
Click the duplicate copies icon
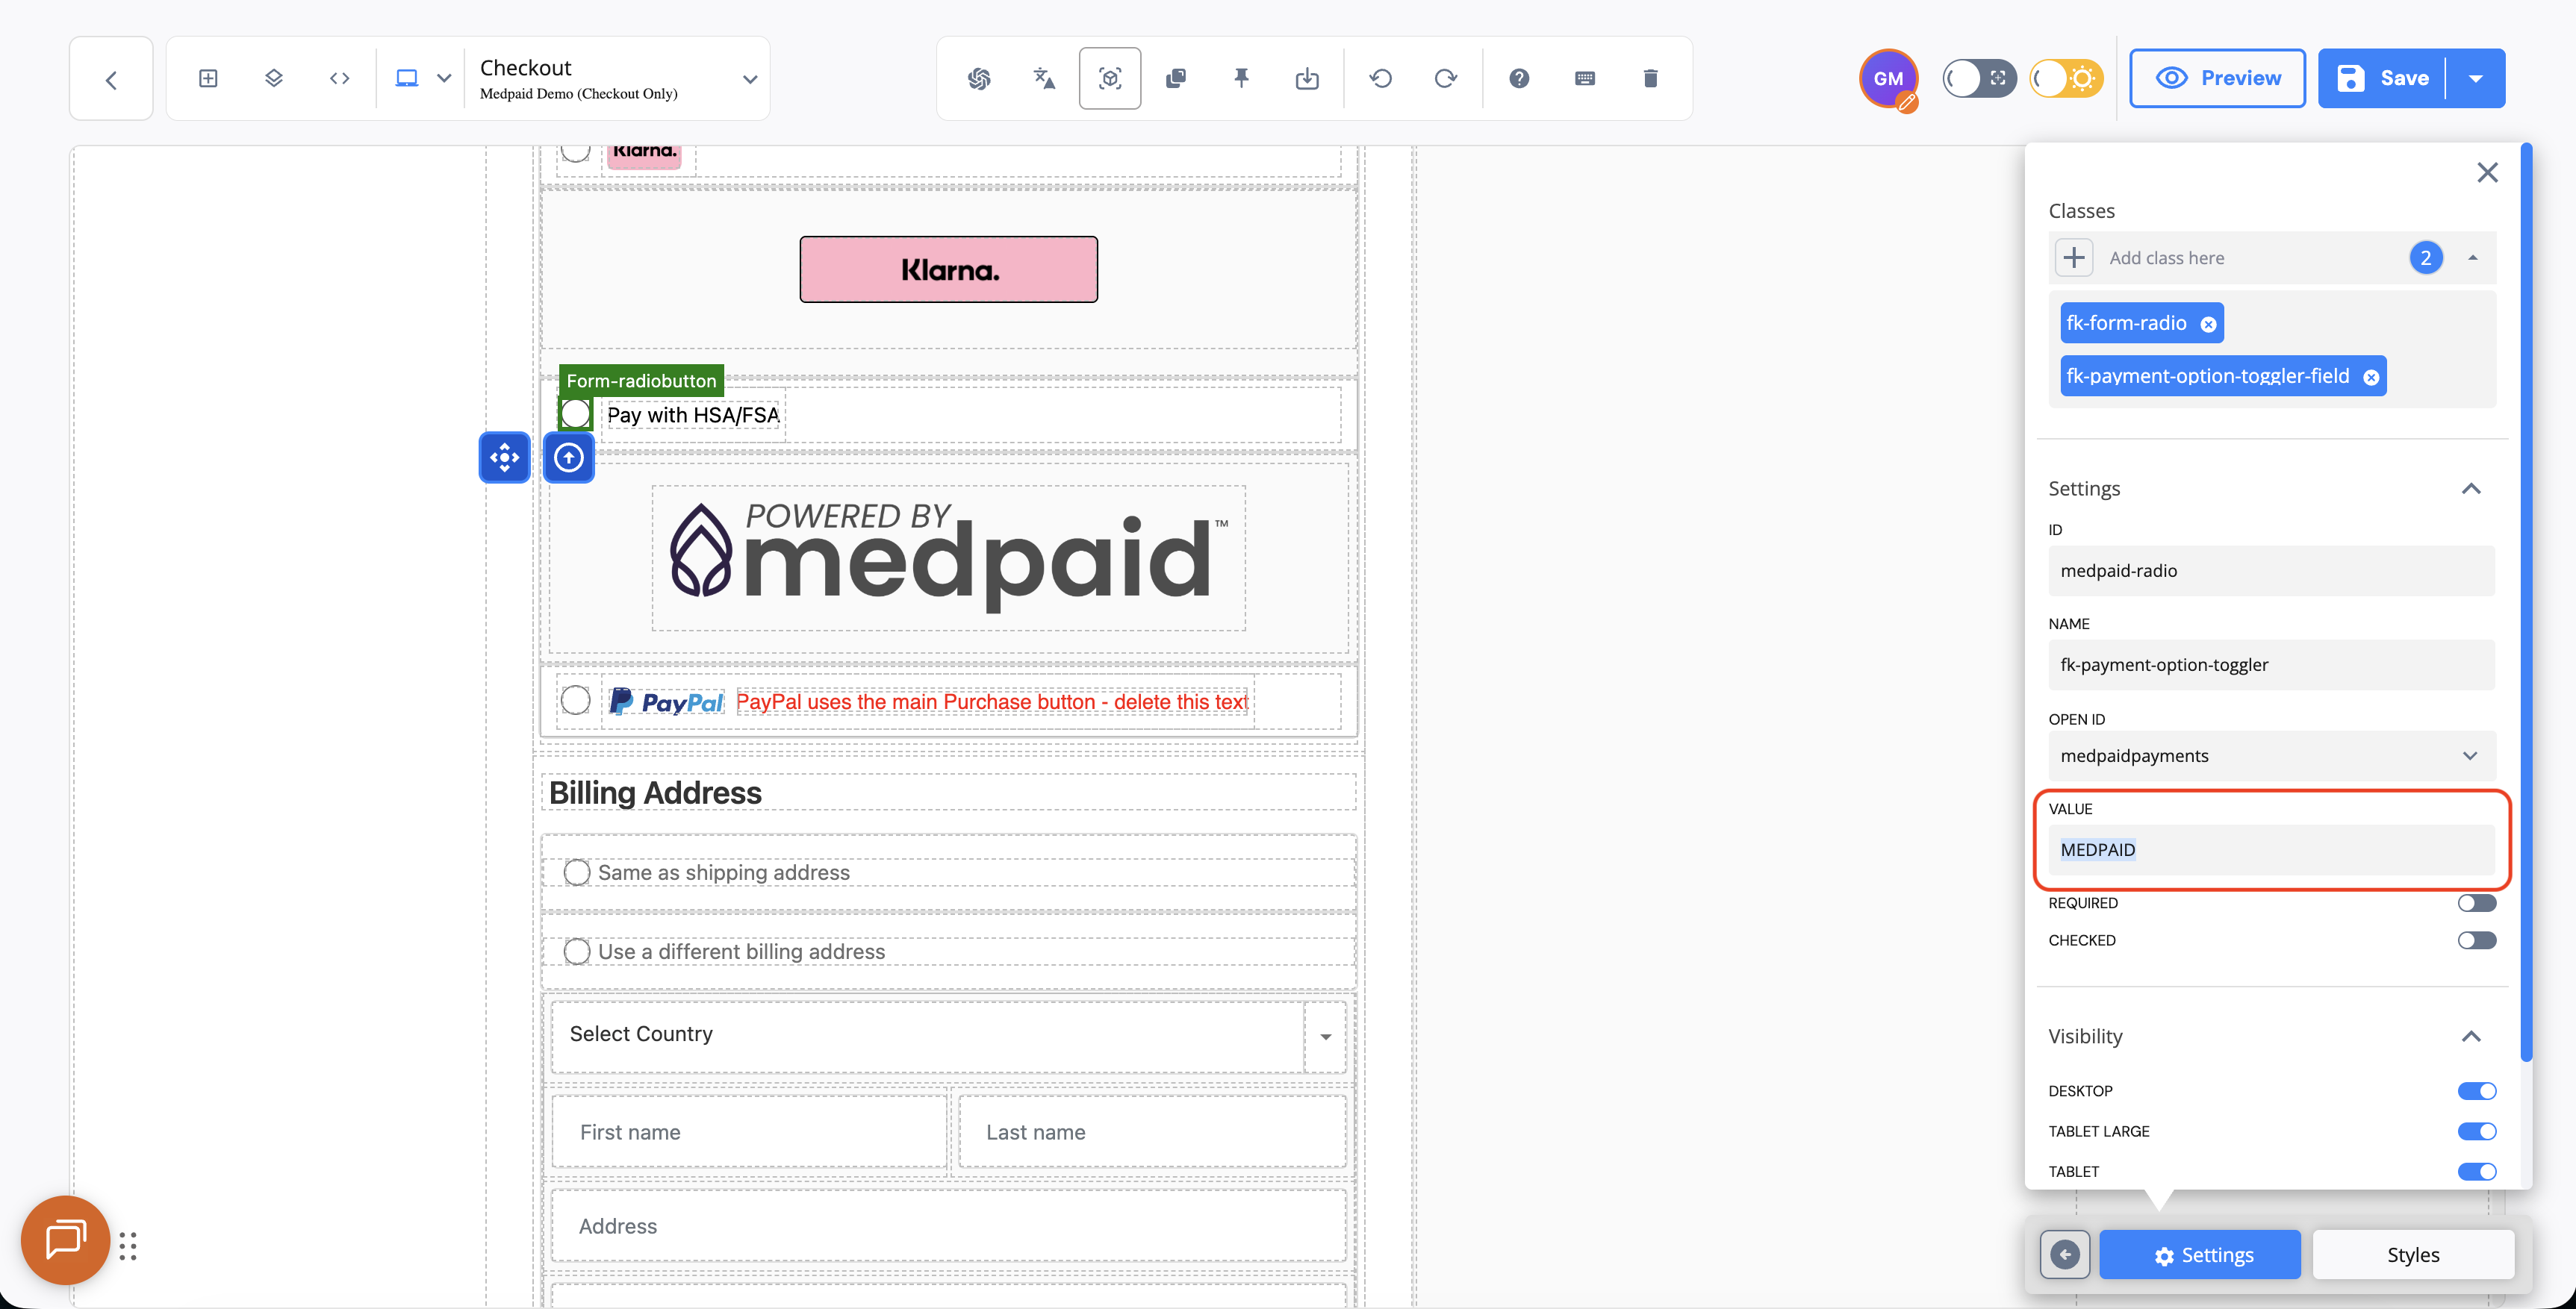pos(1176,78)
